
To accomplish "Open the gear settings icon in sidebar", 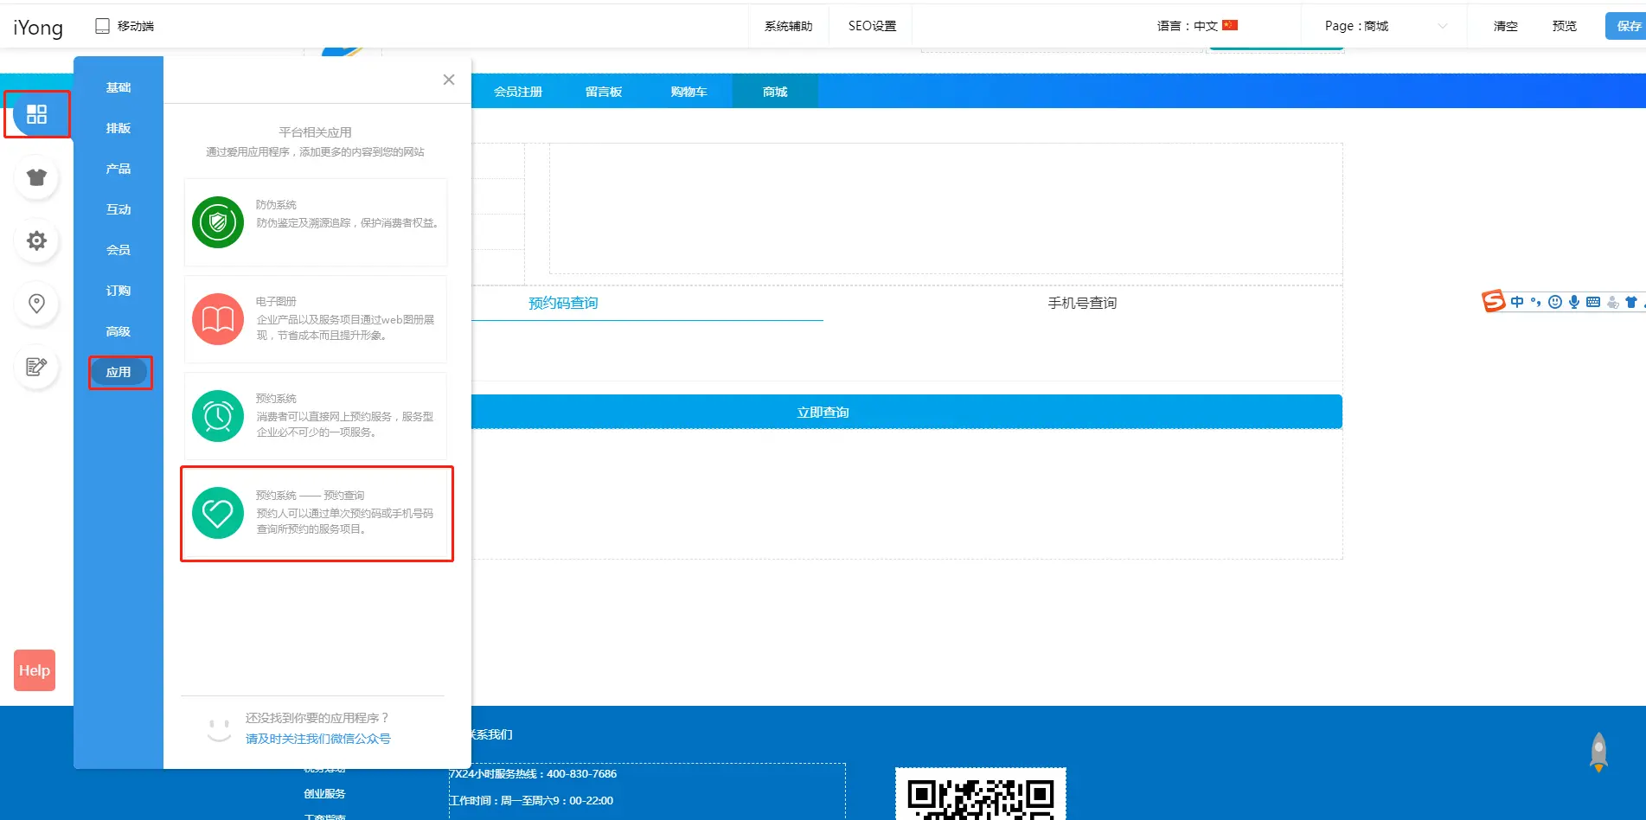I will tap(36, 240).
